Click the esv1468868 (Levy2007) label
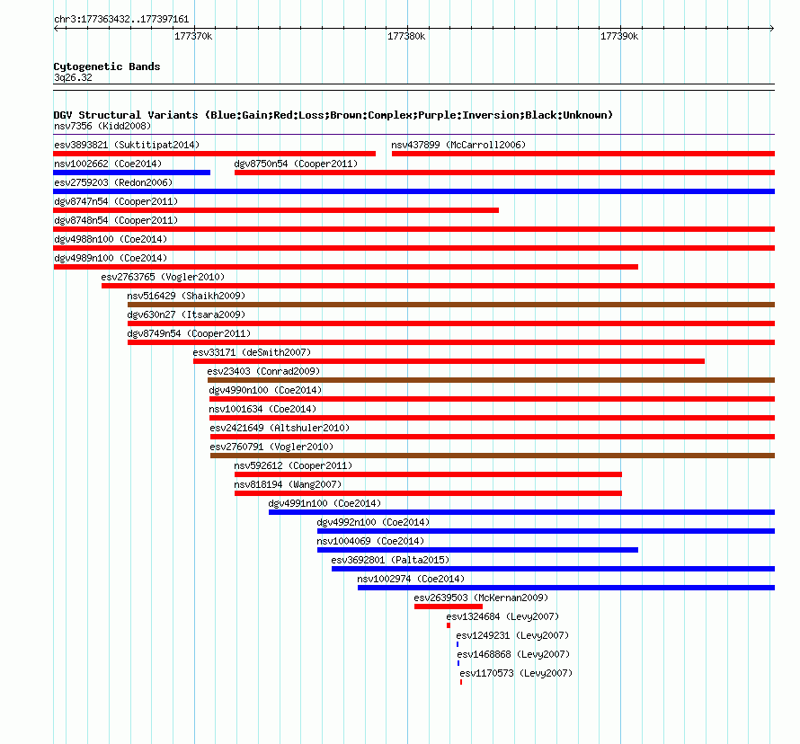Image resolution: width=800 pixels, height=744 pixels. pyautogui.click(x=513, y=654)
